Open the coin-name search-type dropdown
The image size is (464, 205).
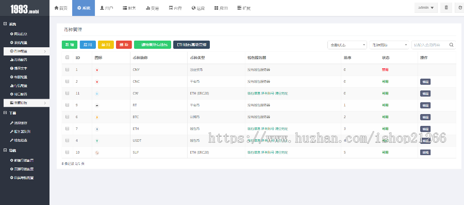tap(389, 45)
